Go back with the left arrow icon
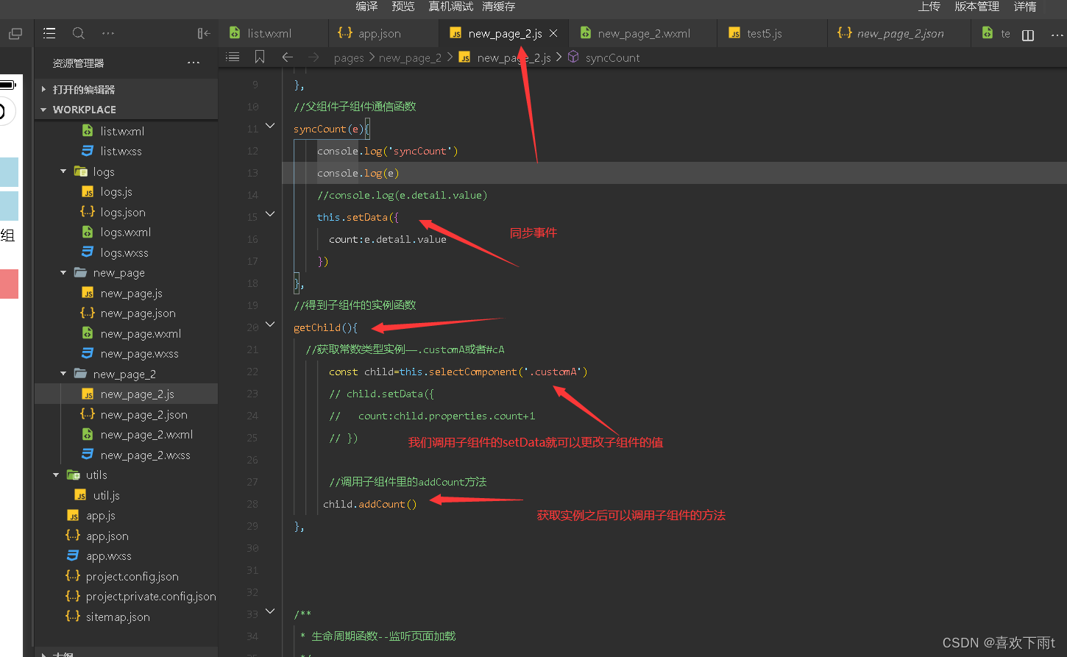The width and height of the screenshot is (1067, 657). (x=288, y=57)
